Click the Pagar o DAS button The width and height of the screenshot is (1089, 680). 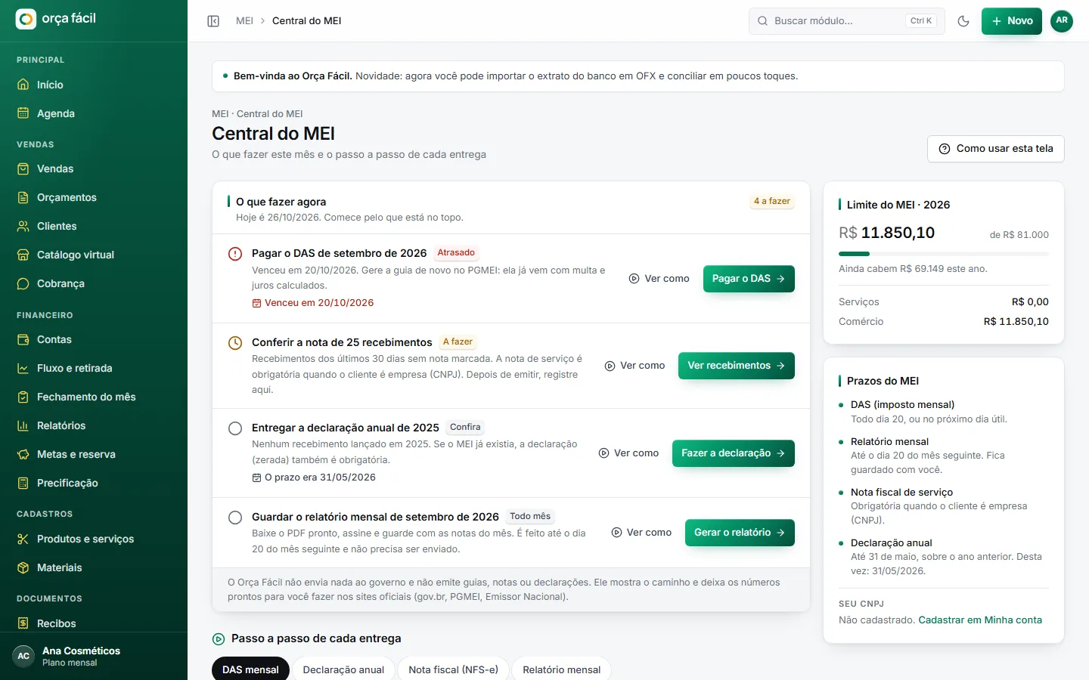point(749,279)
